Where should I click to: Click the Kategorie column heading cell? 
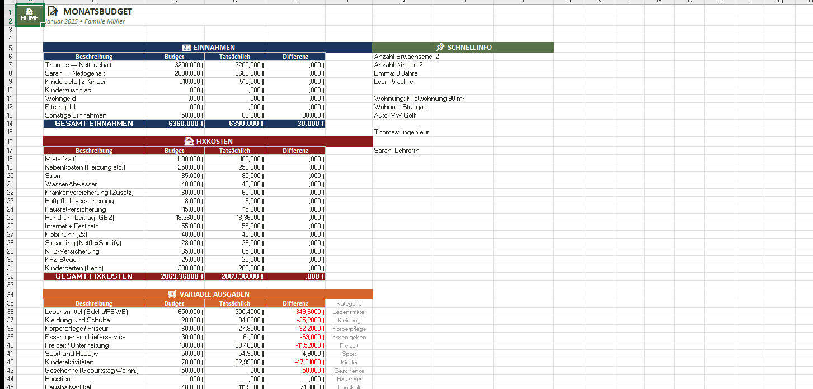(x=349, y=303)
